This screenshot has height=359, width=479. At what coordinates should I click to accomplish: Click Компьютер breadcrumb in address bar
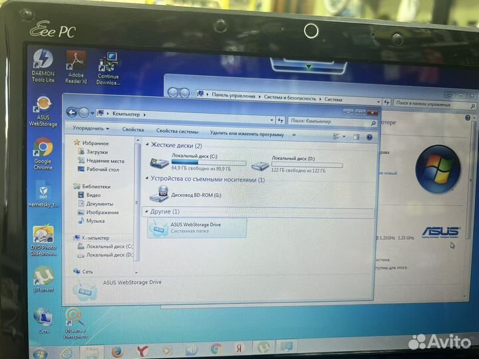pyautogui.click(x=126, y=114)
